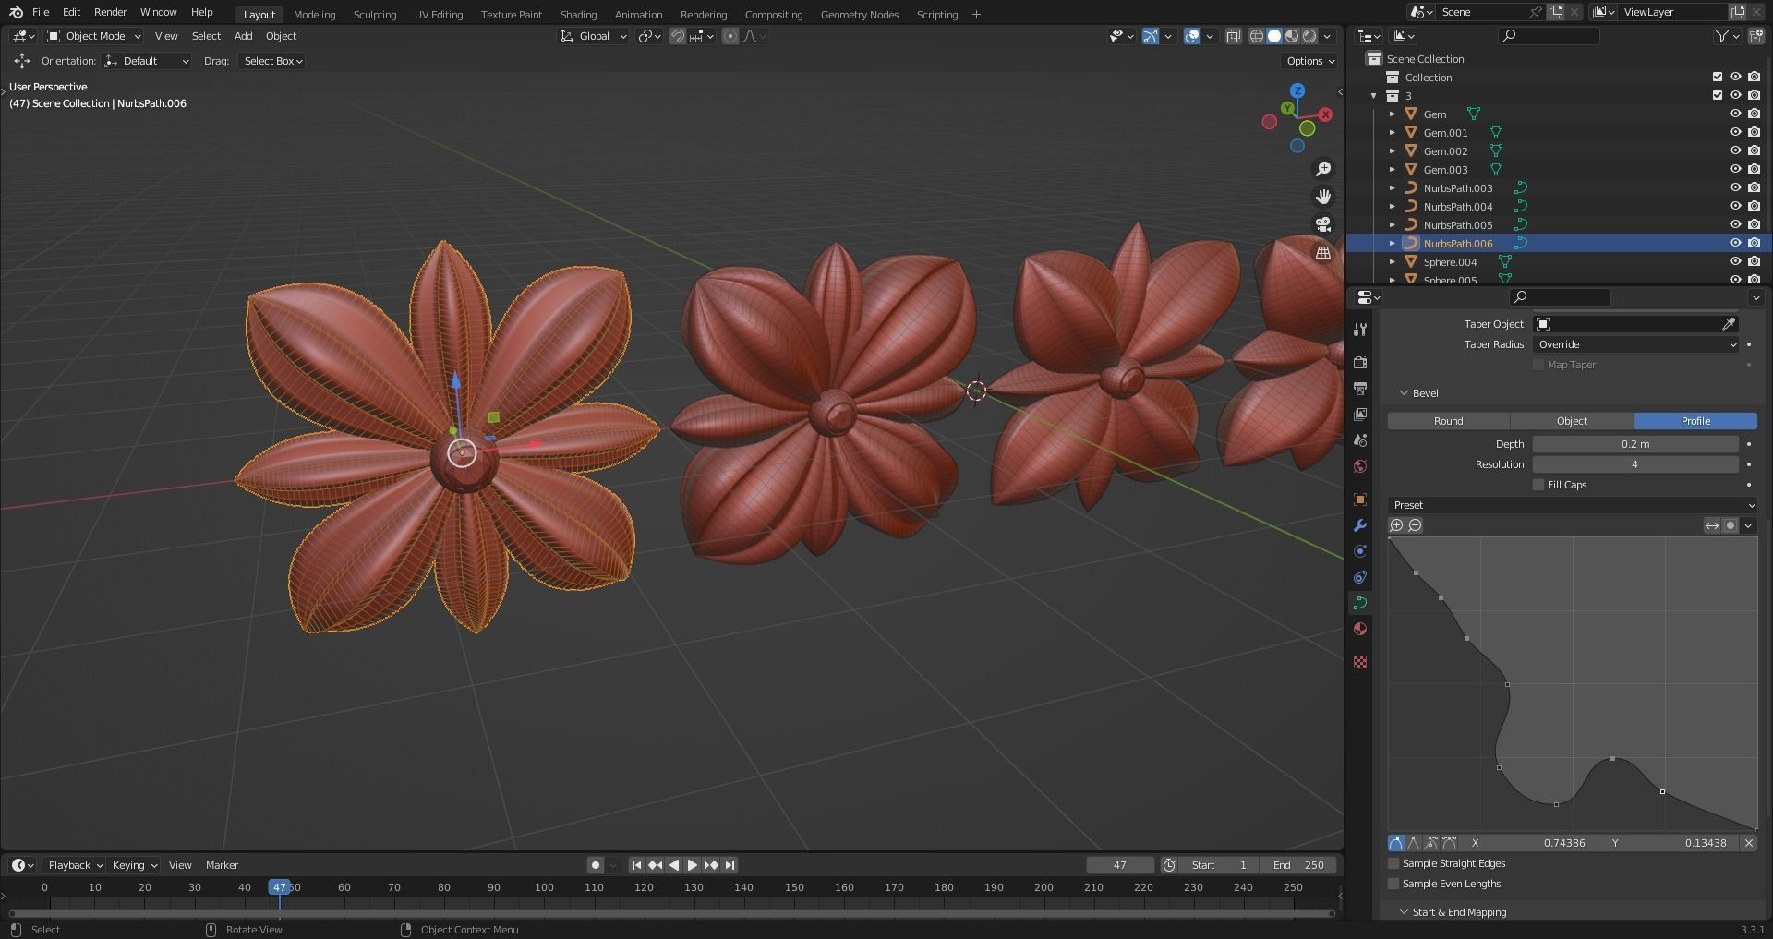Enable the Fill Caps checkbox
This screenshot has height=939, width=1773.
pos(1538,485)
